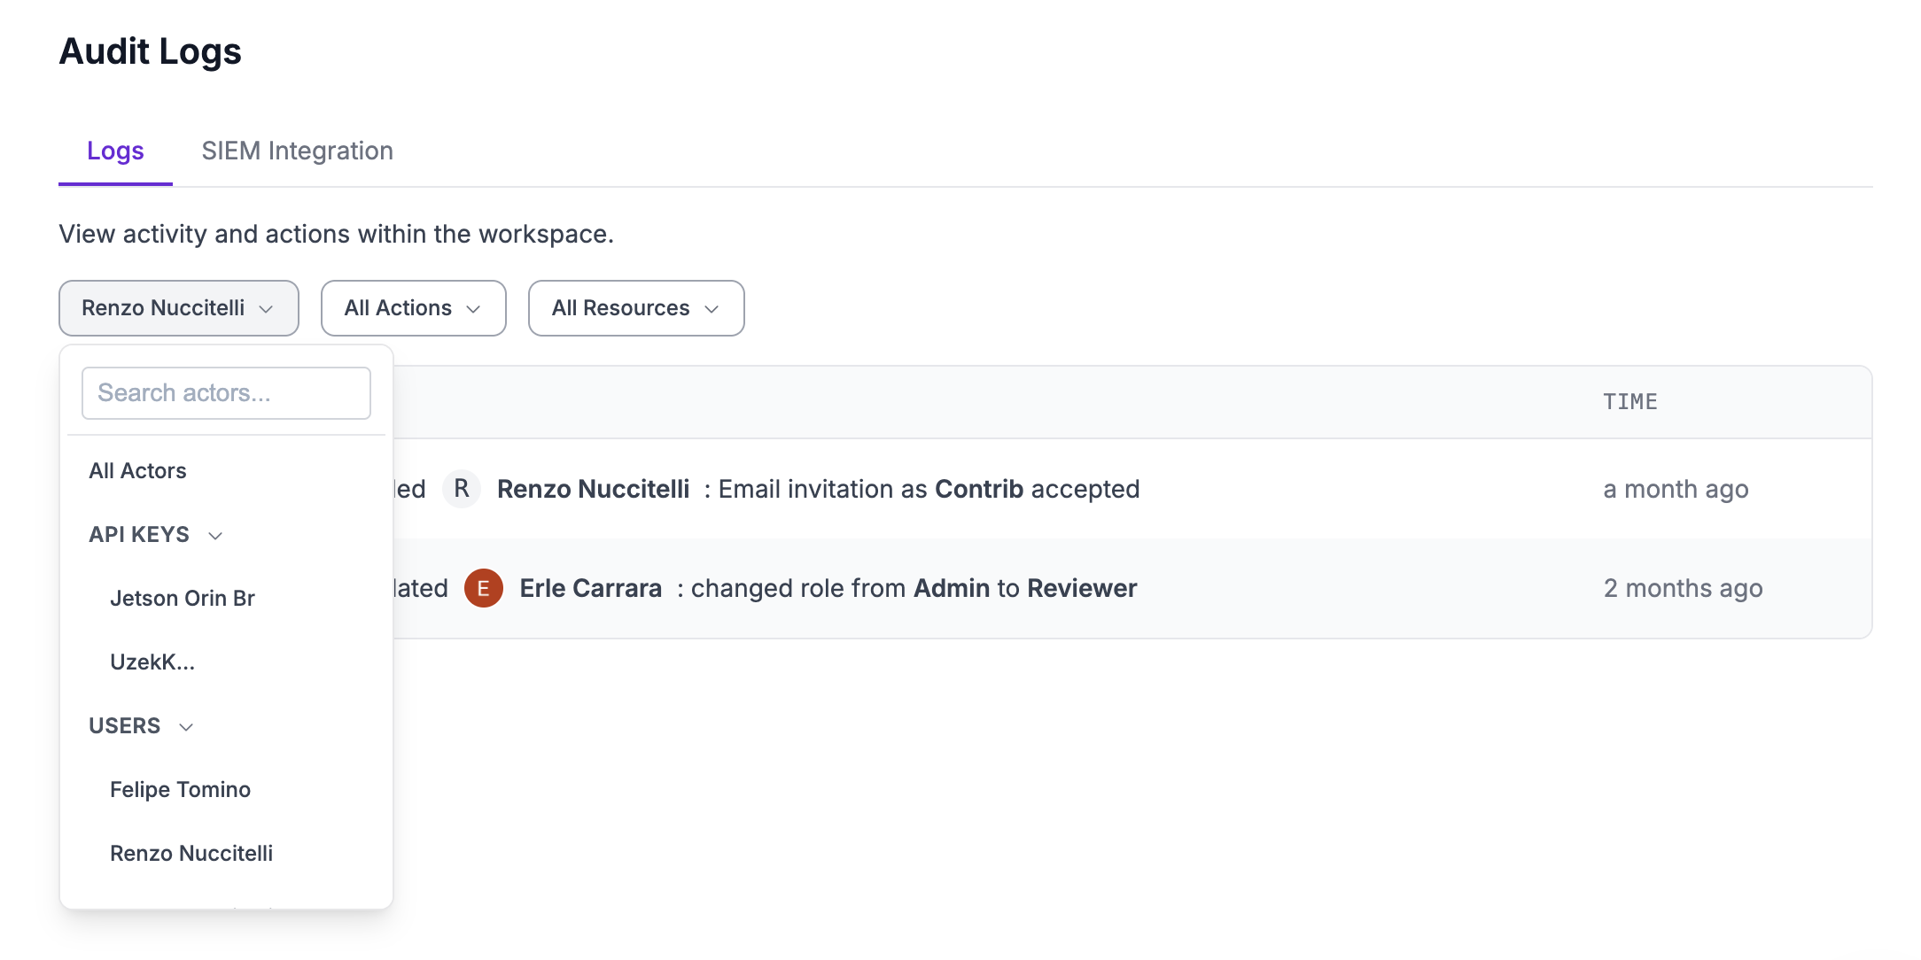Switch to the Logs tab
The image size is (1921, 960).
point(115,151)
